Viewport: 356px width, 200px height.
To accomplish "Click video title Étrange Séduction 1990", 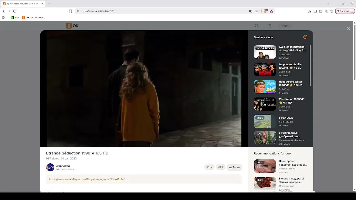I will pyautogui.click(x=77, y=153).
